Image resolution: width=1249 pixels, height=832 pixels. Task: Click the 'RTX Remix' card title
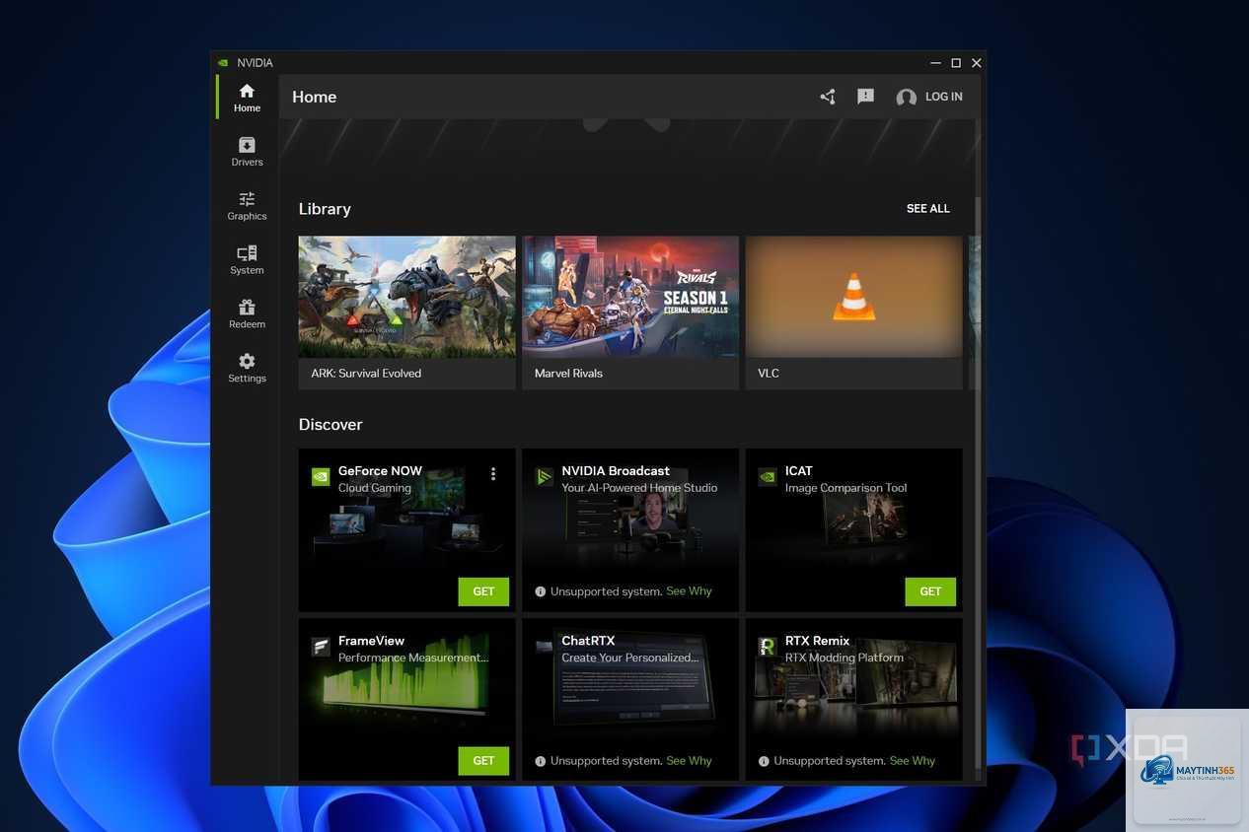click(x=817, y=641)
